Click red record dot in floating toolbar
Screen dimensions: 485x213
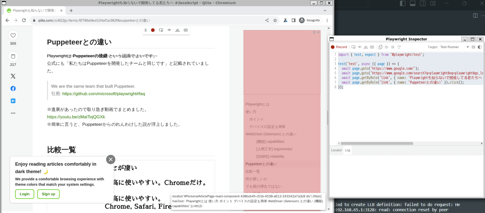point(153,30)
